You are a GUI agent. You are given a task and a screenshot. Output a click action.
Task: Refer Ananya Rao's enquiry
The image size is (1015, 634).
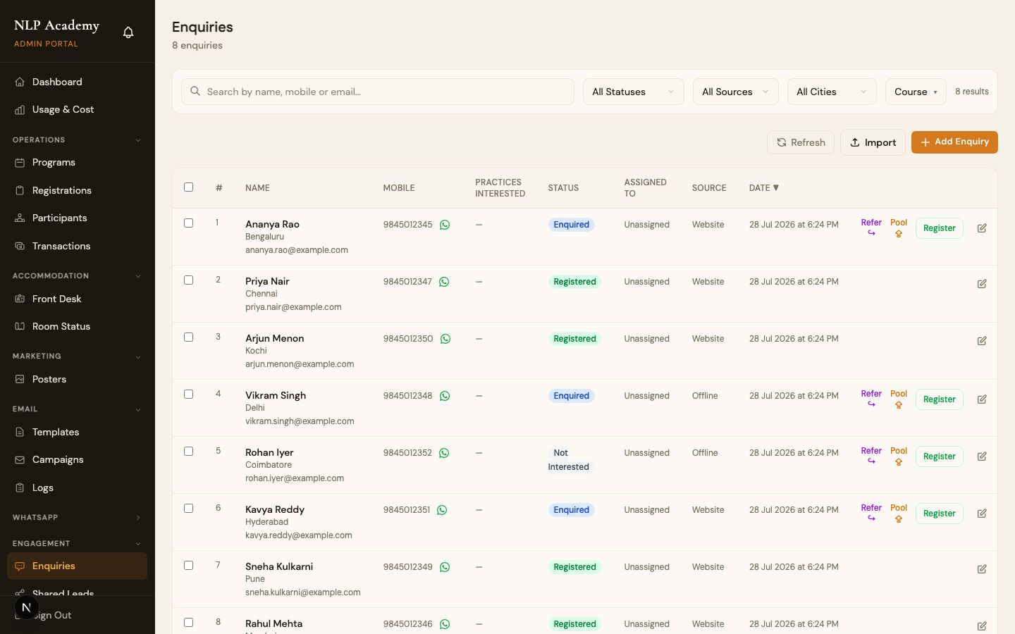(871, 228)
